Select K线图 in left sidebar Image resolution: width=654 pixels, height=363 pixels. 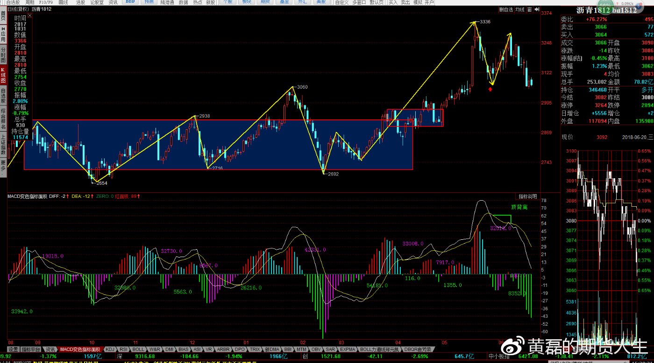[x=3, y=75]
